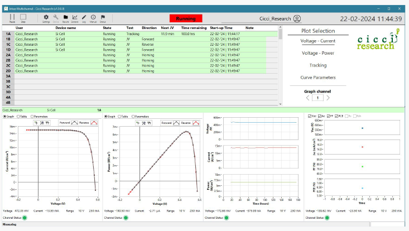Click the red Running status button
Viewport: 409px width, 231px height.
[x=185, y=18]
